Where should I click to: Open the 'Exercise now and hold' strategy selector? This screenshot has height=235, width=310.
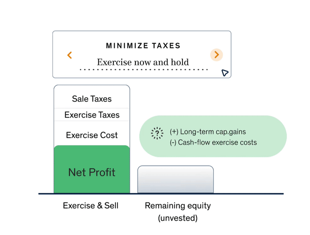(x=143, y=62)
